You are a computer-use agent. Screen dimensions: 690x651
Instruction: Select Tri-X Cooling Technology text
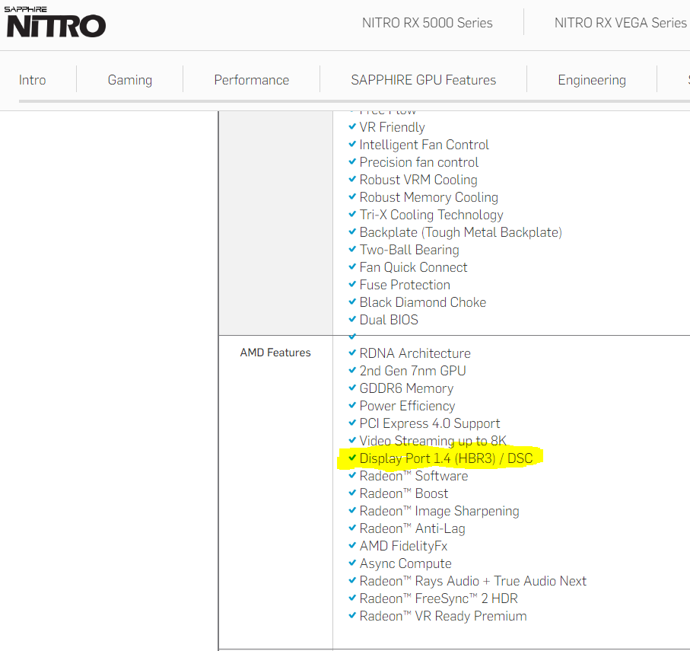(x=431, y=215)
